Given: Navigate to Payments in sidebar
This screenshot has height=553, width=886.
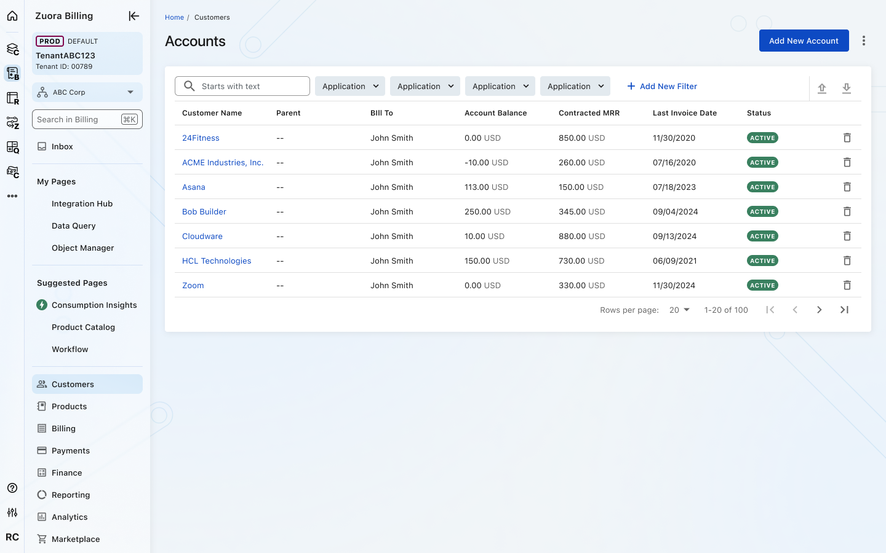Looking at the screenshot, I should coord(71,450).
